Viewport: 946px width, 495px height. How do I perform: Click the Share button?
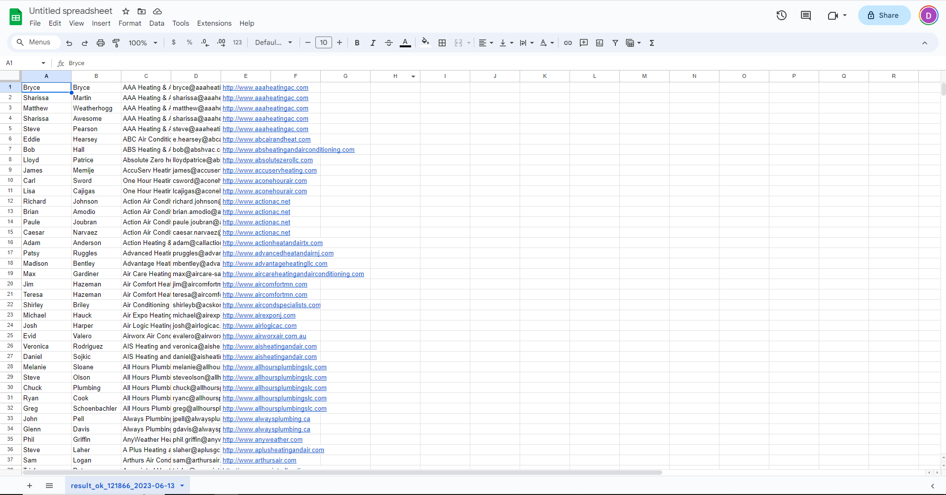point(884,15)
